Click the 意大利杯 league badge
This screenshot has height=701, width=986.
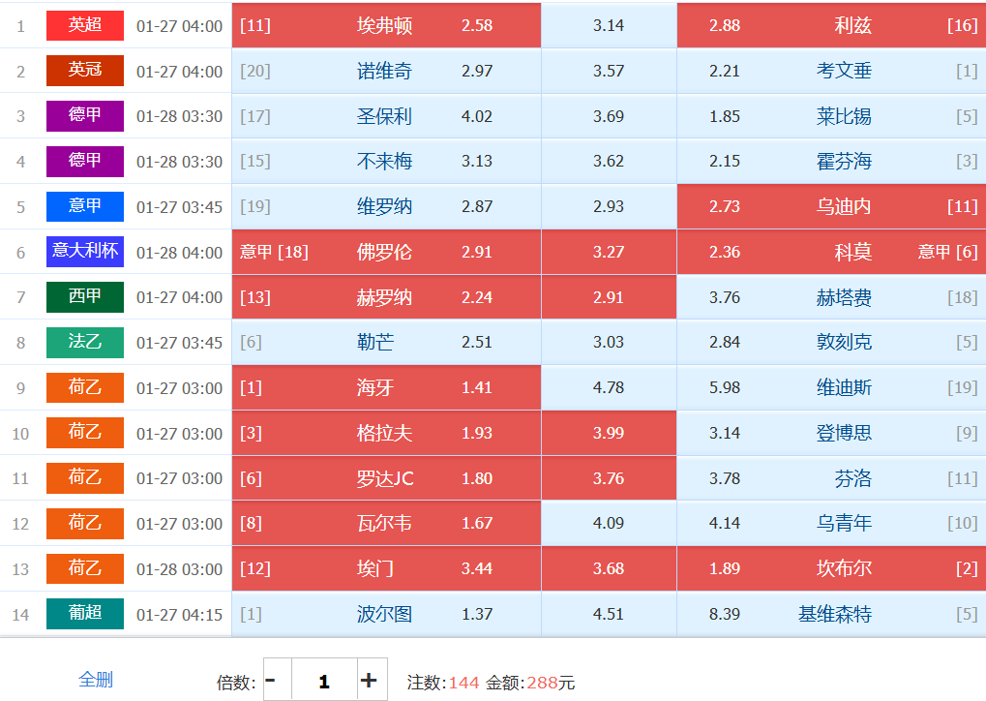[85, 252]
